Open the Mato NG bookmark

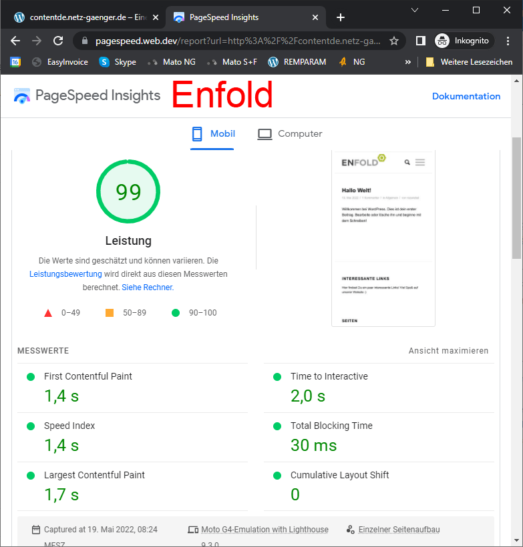pos(171,62)
